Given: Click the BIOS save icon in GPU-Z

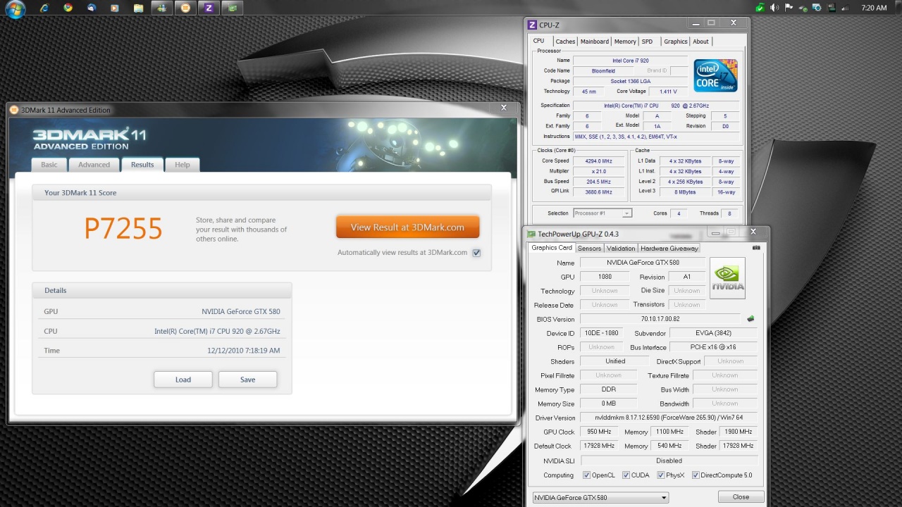Looking at the screenshot, I should [x=750, y=319].
